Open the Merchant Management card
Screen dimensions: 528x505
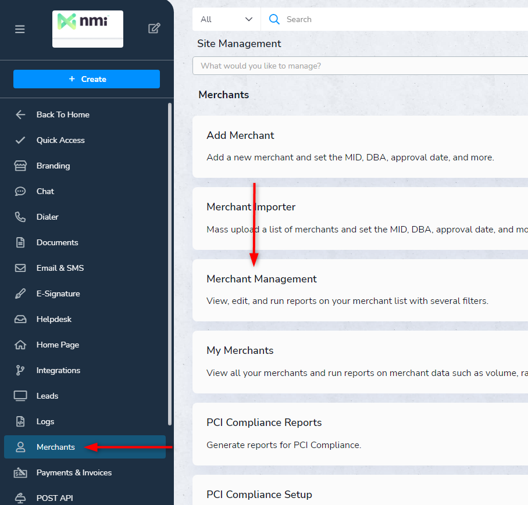pyautogui.click(x=361, y=291)
